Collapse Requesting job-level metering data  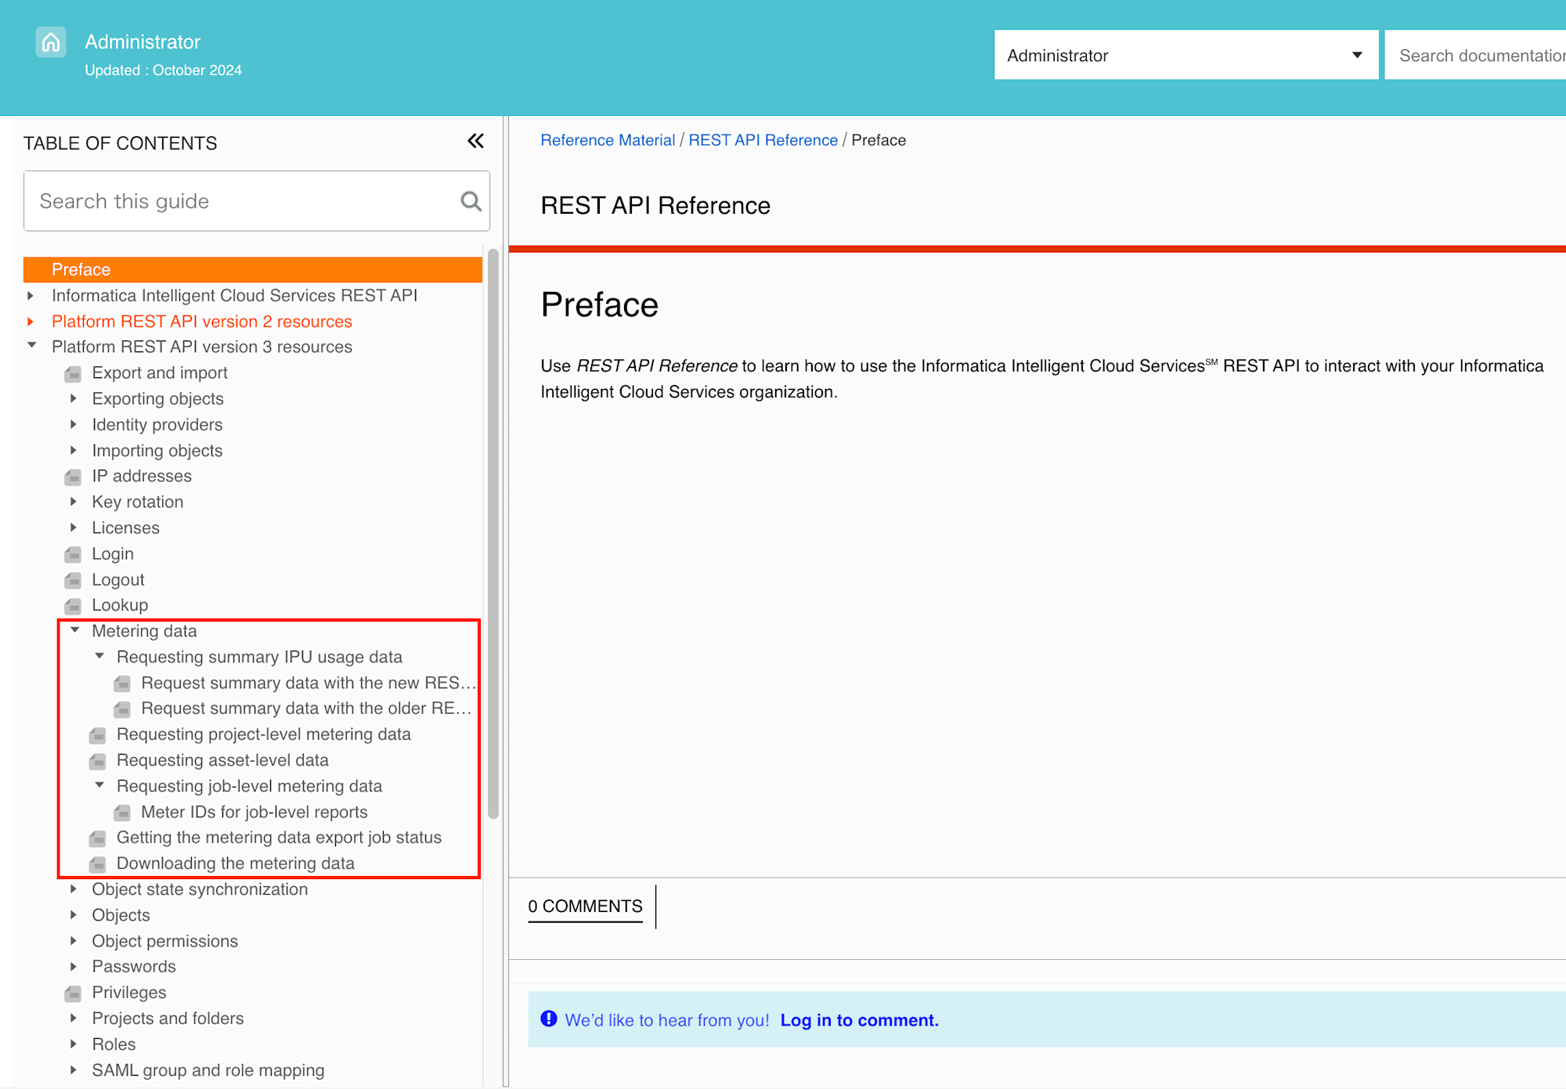click(x=99, y=785)
